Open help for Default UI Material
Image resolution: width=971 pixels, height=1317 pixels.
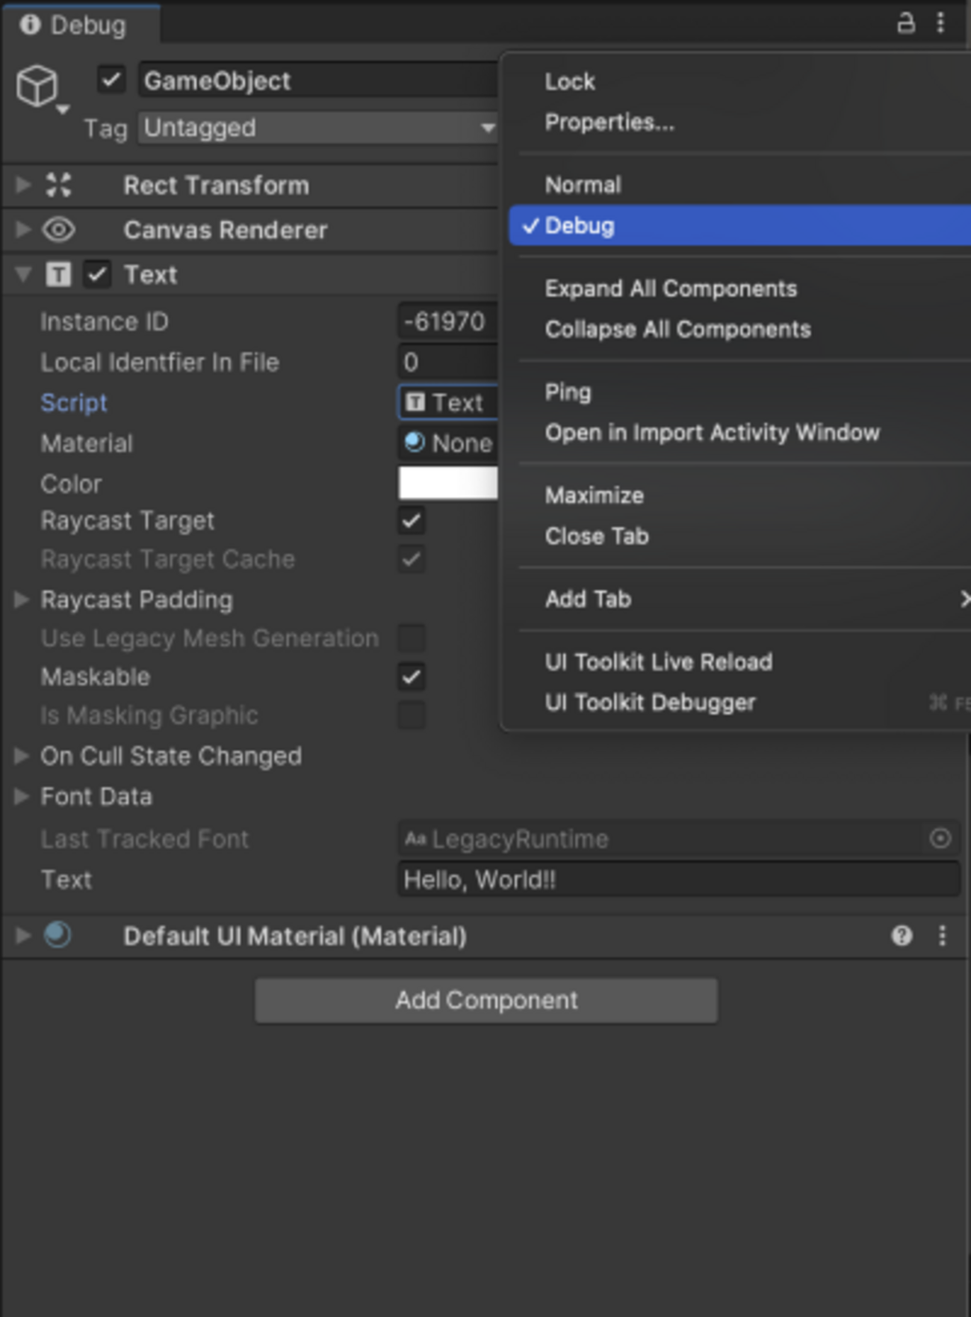(902, 936)
